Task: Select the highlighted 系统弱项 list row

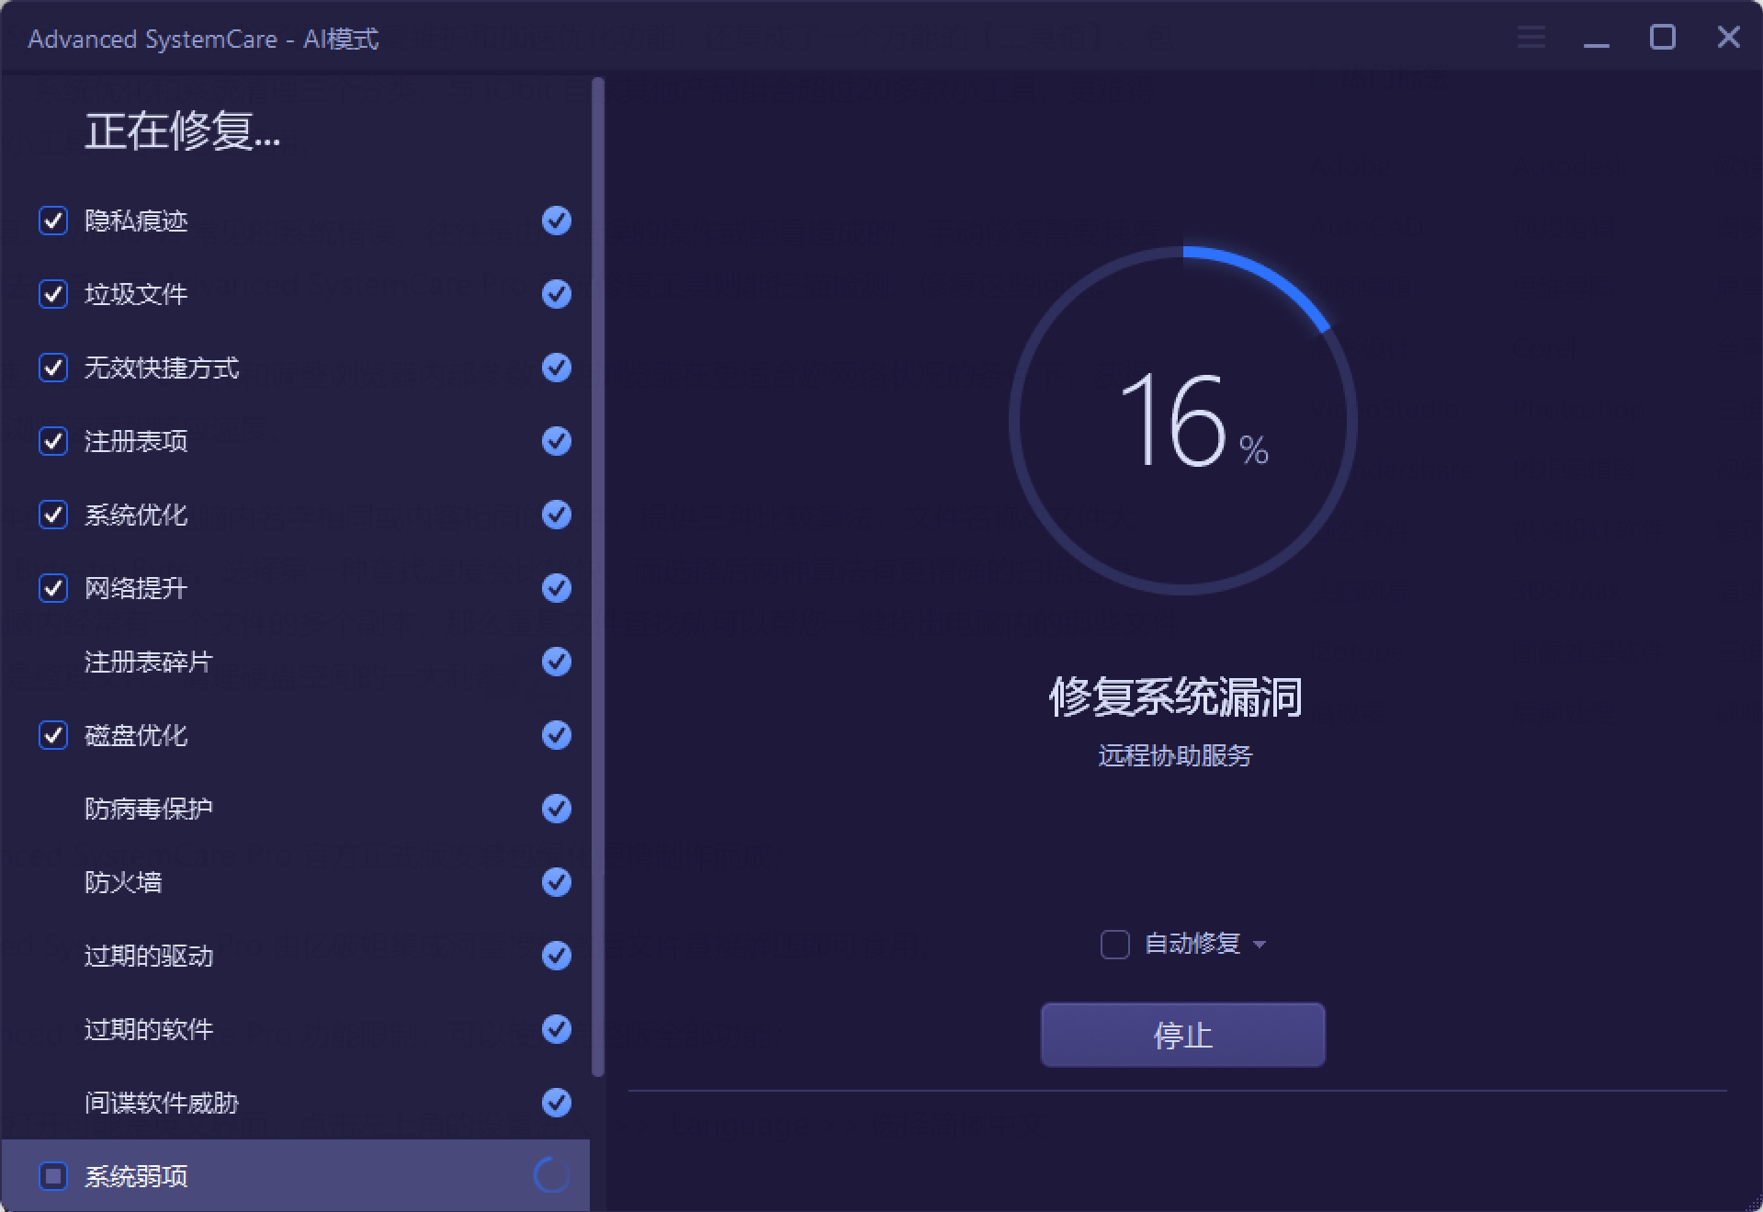Action: coord(294,1175)
